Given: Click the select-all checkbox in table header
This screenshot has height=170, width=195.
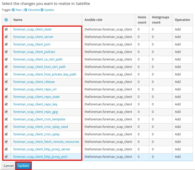Looking at the screenshot, I should 6,20.
